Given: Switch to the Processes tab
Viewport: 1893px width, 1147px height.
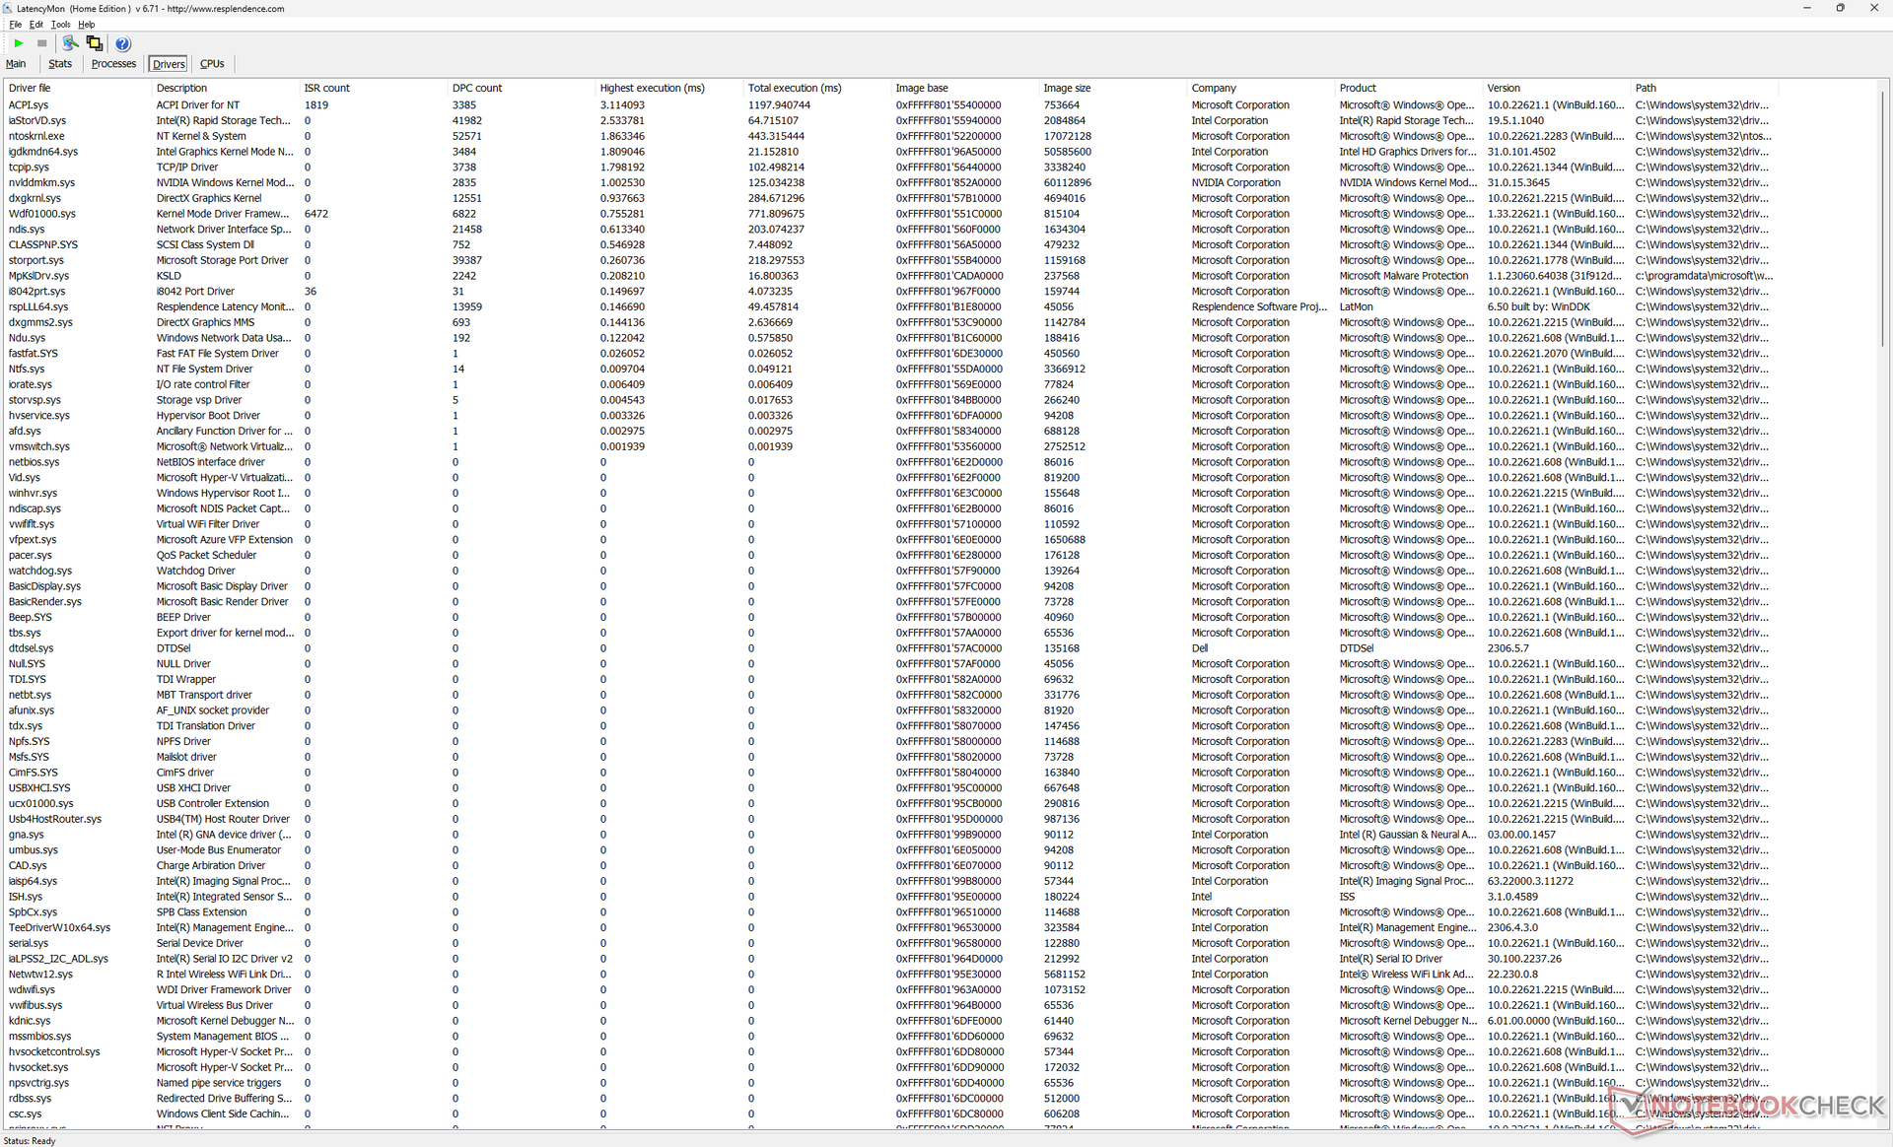Looking at the screenshot, I should (113, 64).
